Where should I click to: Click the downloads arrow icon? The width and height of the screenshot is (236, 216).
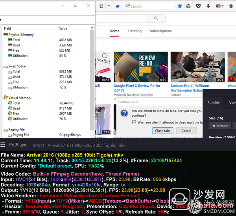pyautogui.click(x=206, y=6)
